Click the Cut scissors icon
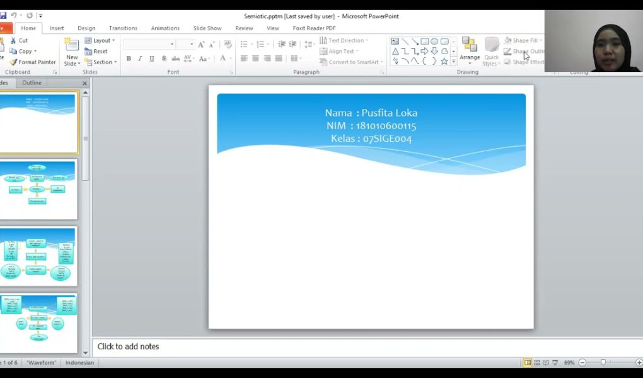Screen dimensions: 643x378 coord(13,40)
